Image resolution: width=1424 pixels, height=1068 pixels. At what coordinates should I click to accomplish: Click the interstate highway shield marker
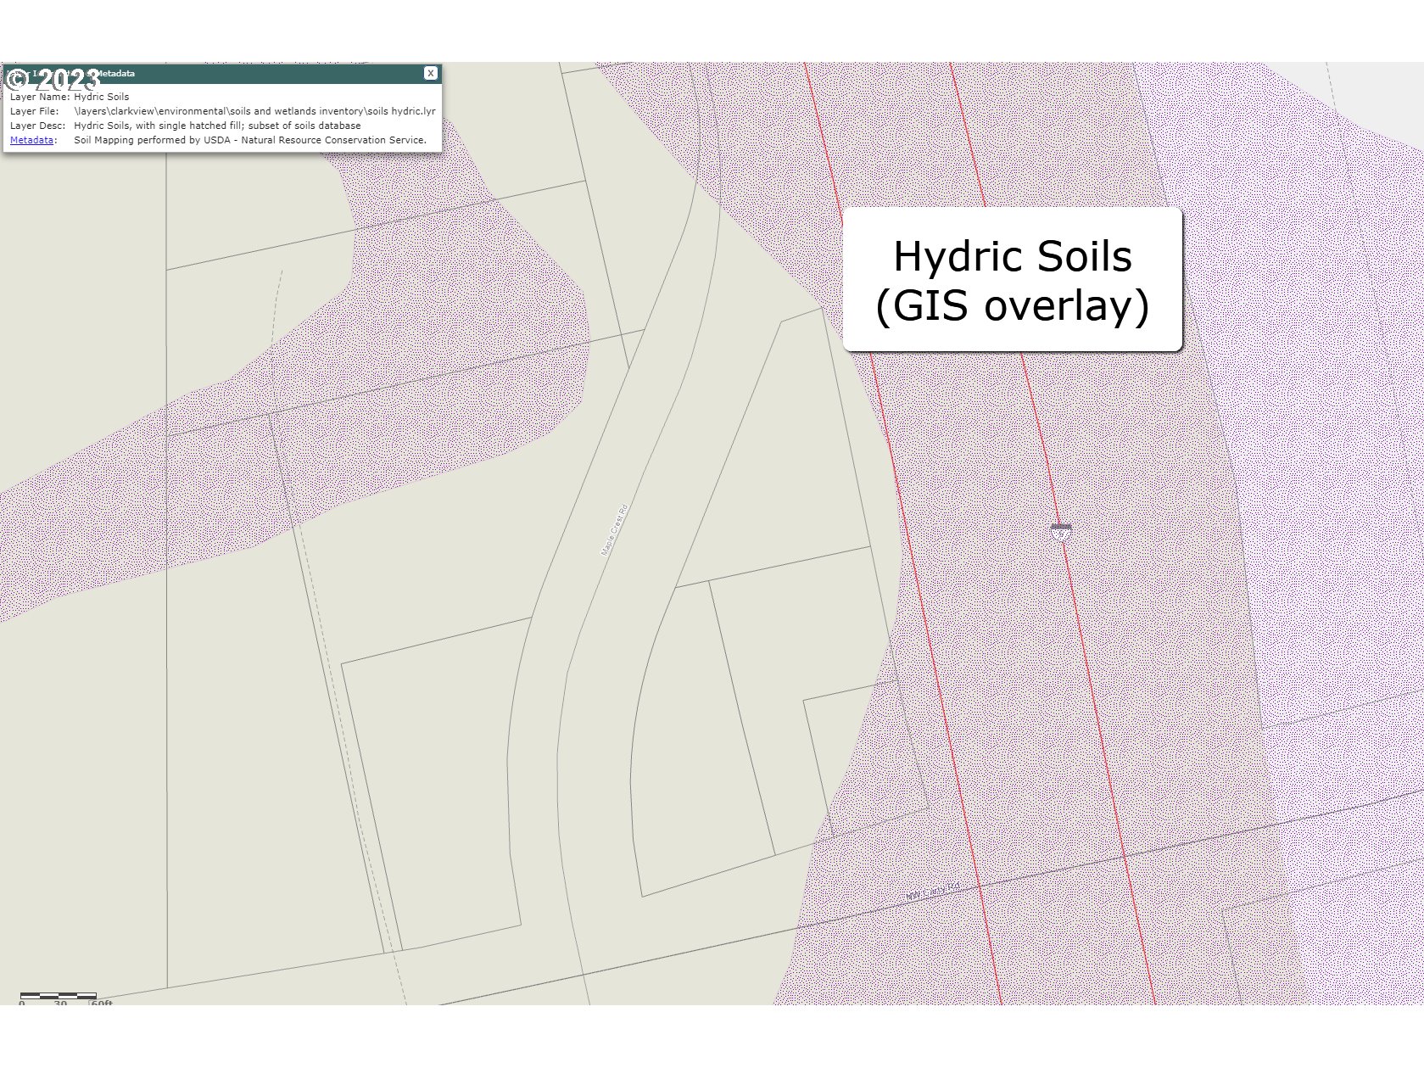tap(1061, 532)
